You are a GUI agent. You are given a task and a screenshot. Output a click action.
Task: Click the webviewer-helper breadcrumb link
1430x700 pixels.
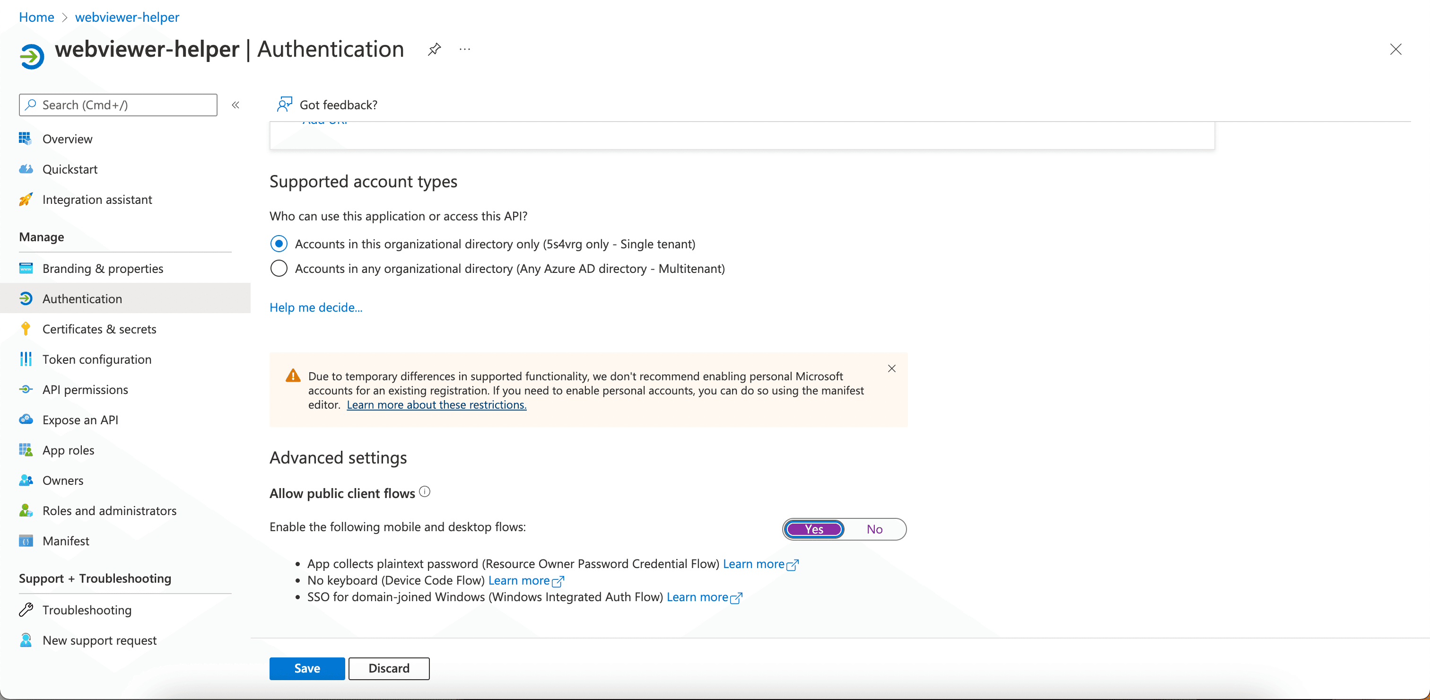(x=127, y=17)
